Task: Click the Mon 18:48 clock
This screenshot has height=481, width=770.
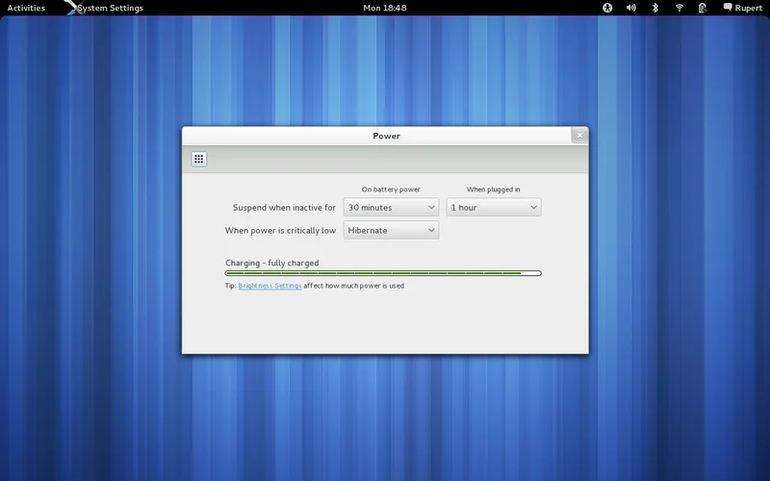Action: [x=384, y=8]
